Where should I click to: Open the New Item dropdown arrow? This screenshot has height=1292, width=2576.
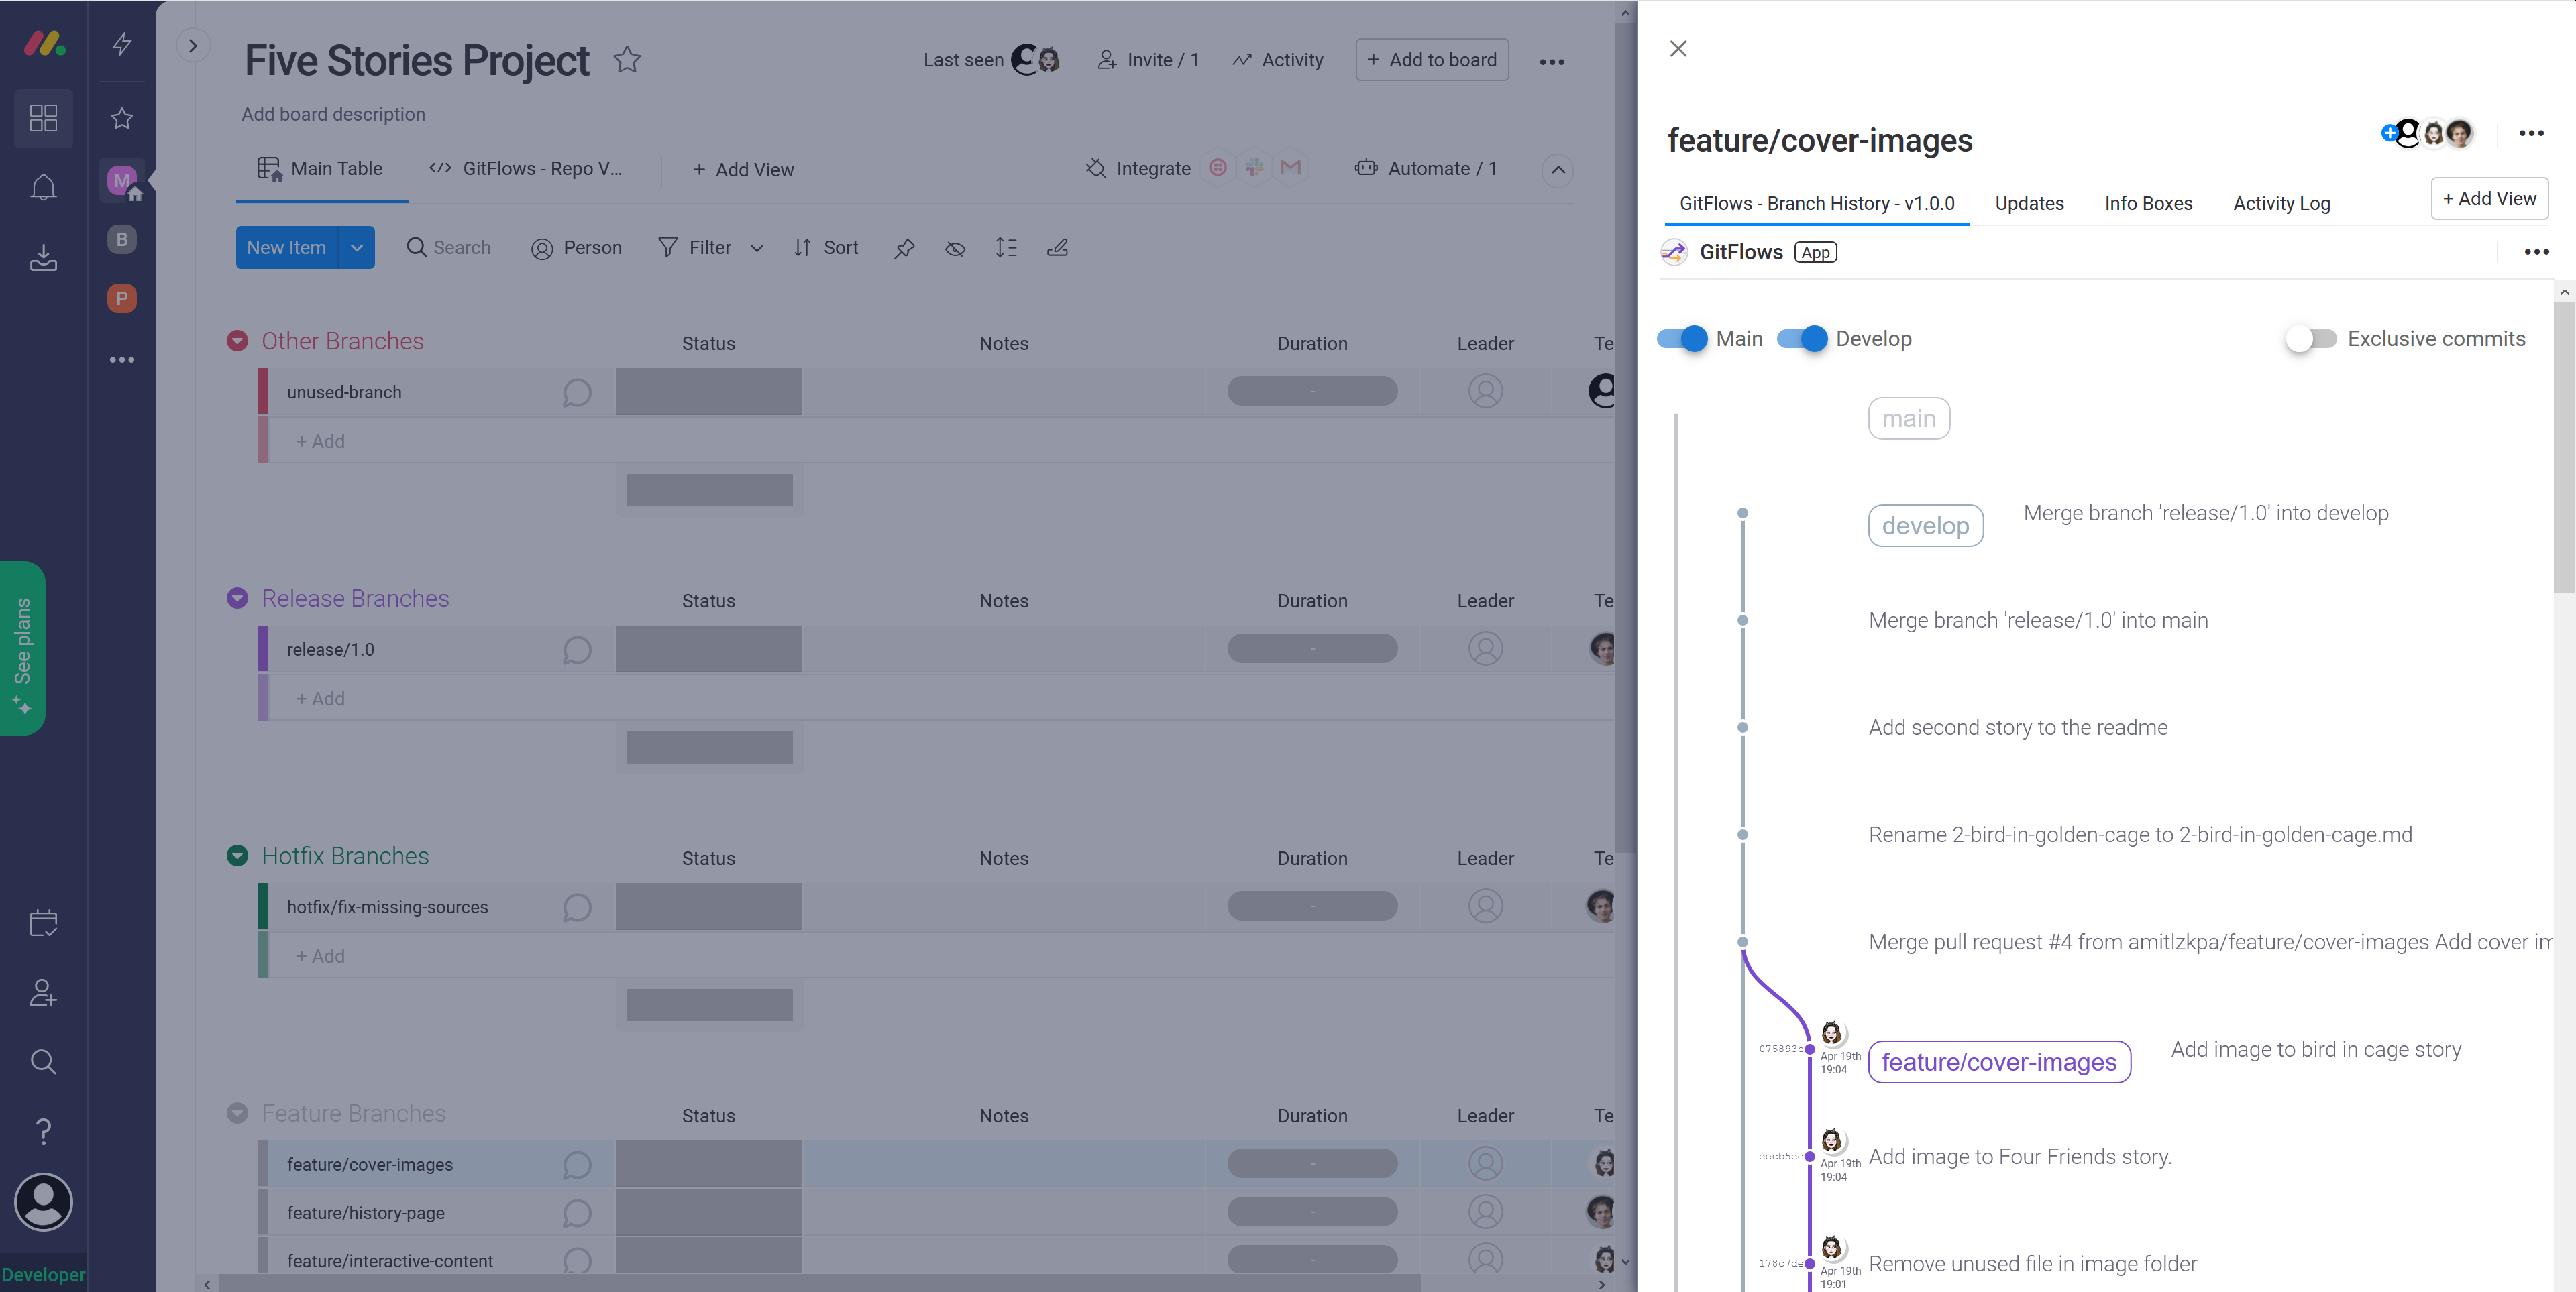click(x=357, y=248)
